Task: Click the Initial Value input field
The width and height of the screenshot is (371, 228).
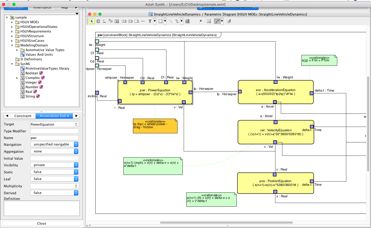Action: click(54, 158)
